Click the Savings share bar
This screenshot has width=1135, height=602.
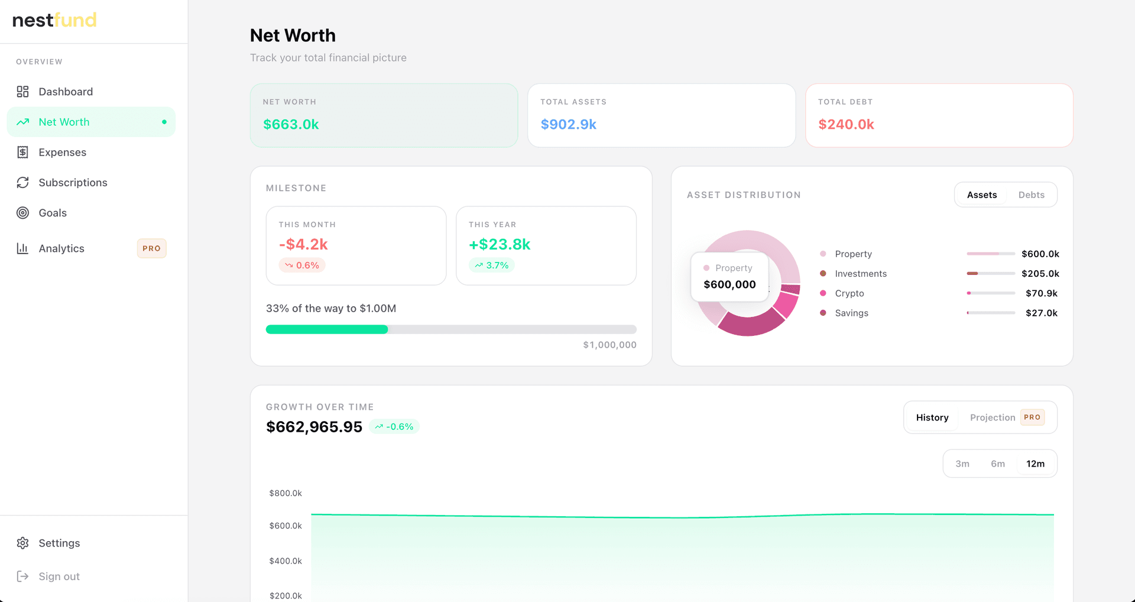point(991,313)
